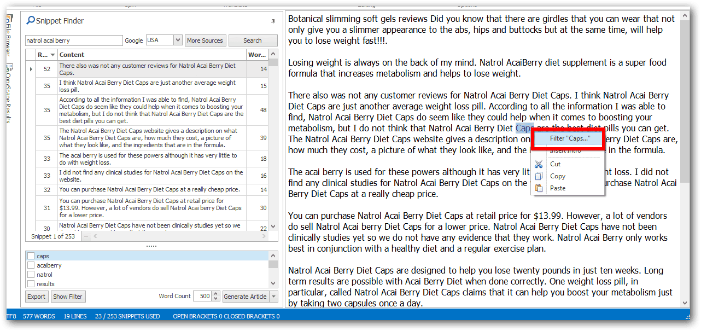Viewport: 701px width, 331px height.
Task: Click the 577 WORDS status bar entry
Action: pos(39,316)
